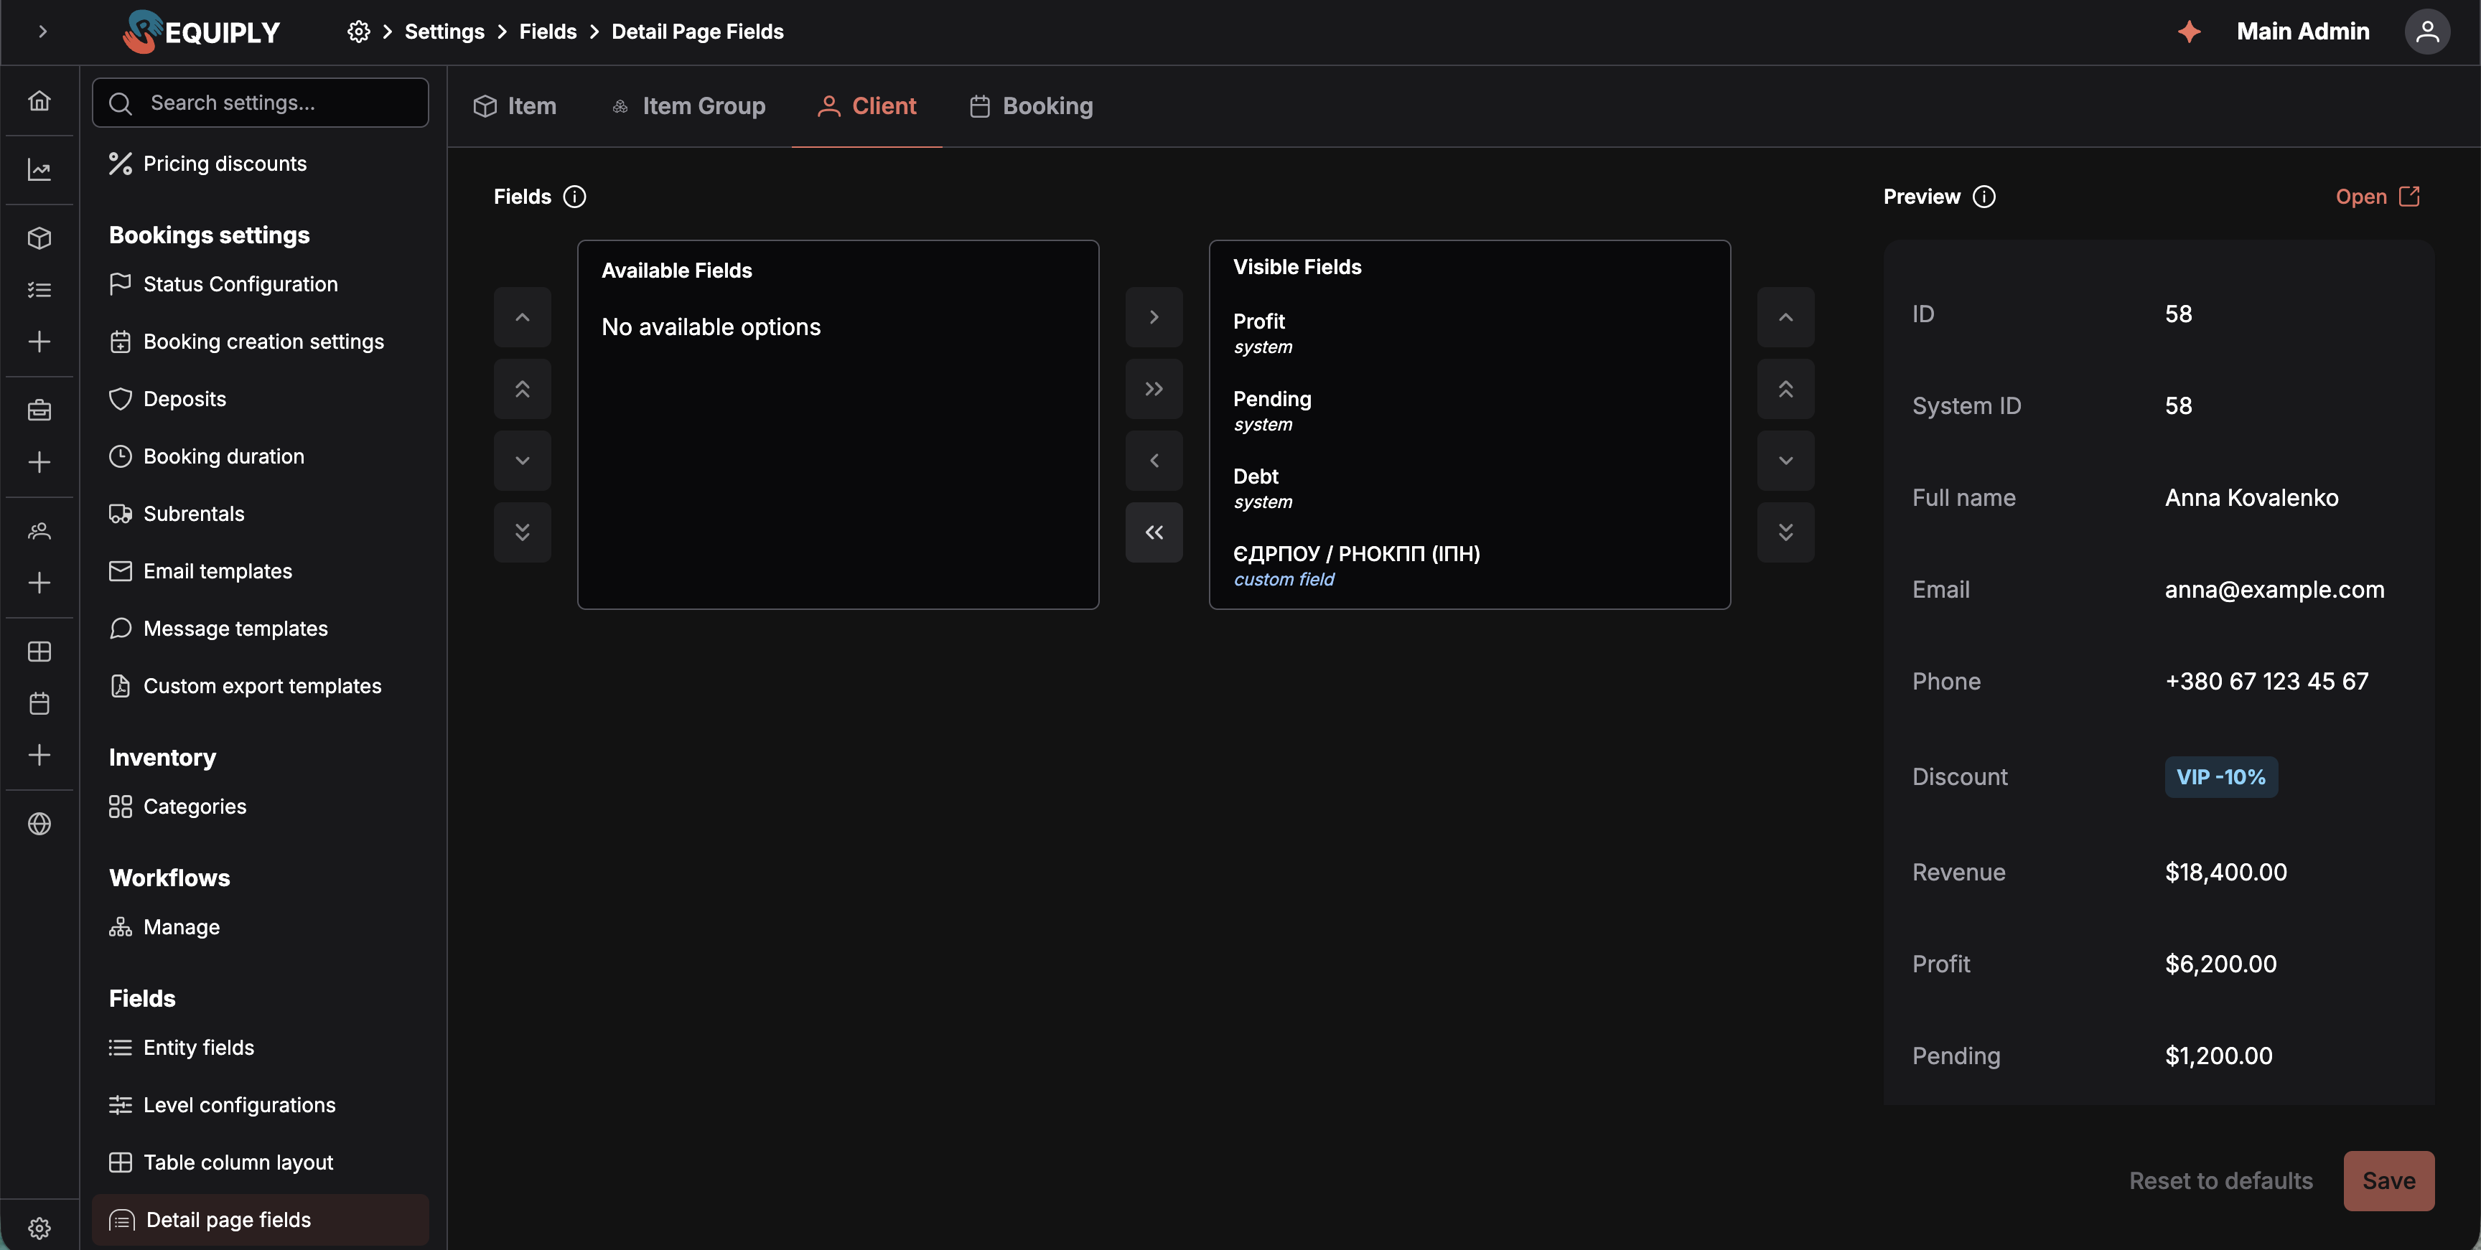
Task: Select the ЄДРПОУ / РНОКПП (ІПН) custom field
Action: 1469,565
